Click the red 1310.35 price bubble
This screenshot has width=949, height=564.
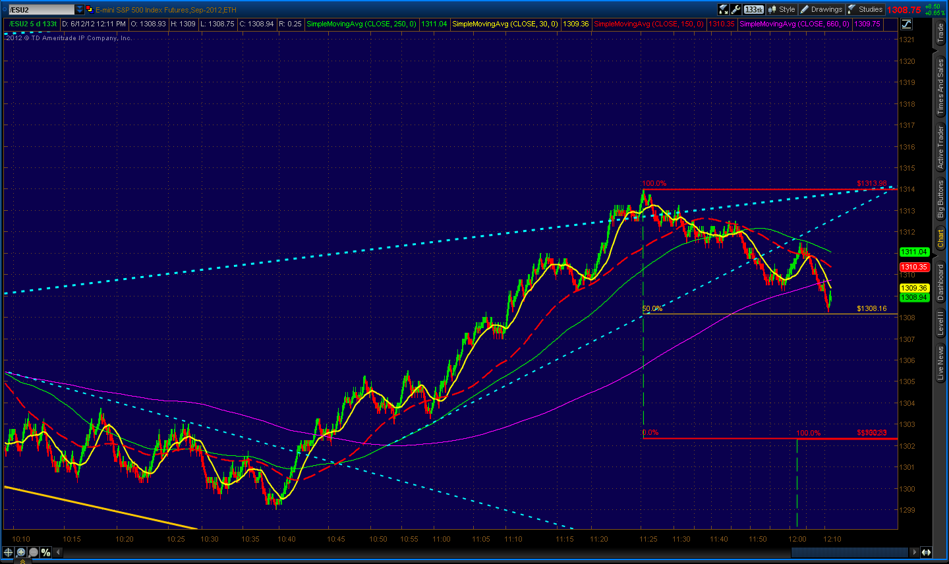tap(914, 267)
